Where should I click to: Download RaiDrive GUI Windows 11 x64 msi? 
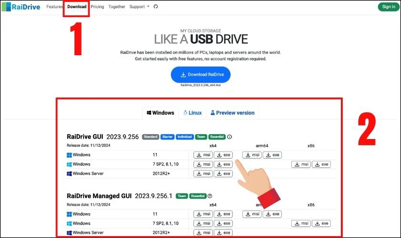[203, 155]
